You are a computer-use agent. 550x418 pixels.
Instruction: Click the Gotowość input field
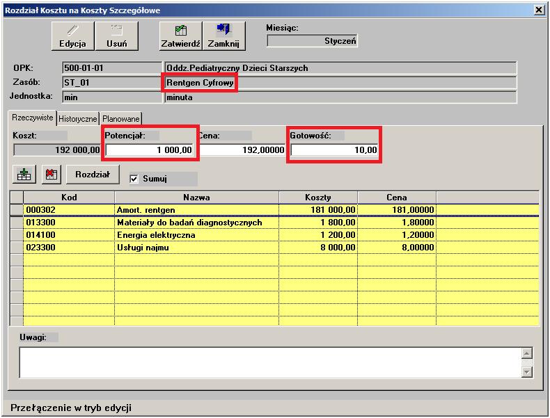pos(334,150)
